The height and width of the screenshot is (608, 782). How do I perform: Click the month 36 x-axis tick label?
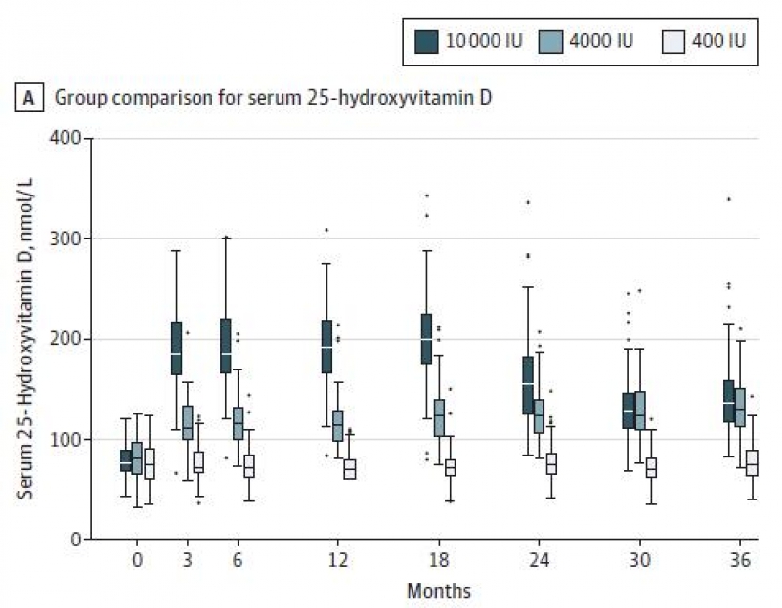point(740,561)
